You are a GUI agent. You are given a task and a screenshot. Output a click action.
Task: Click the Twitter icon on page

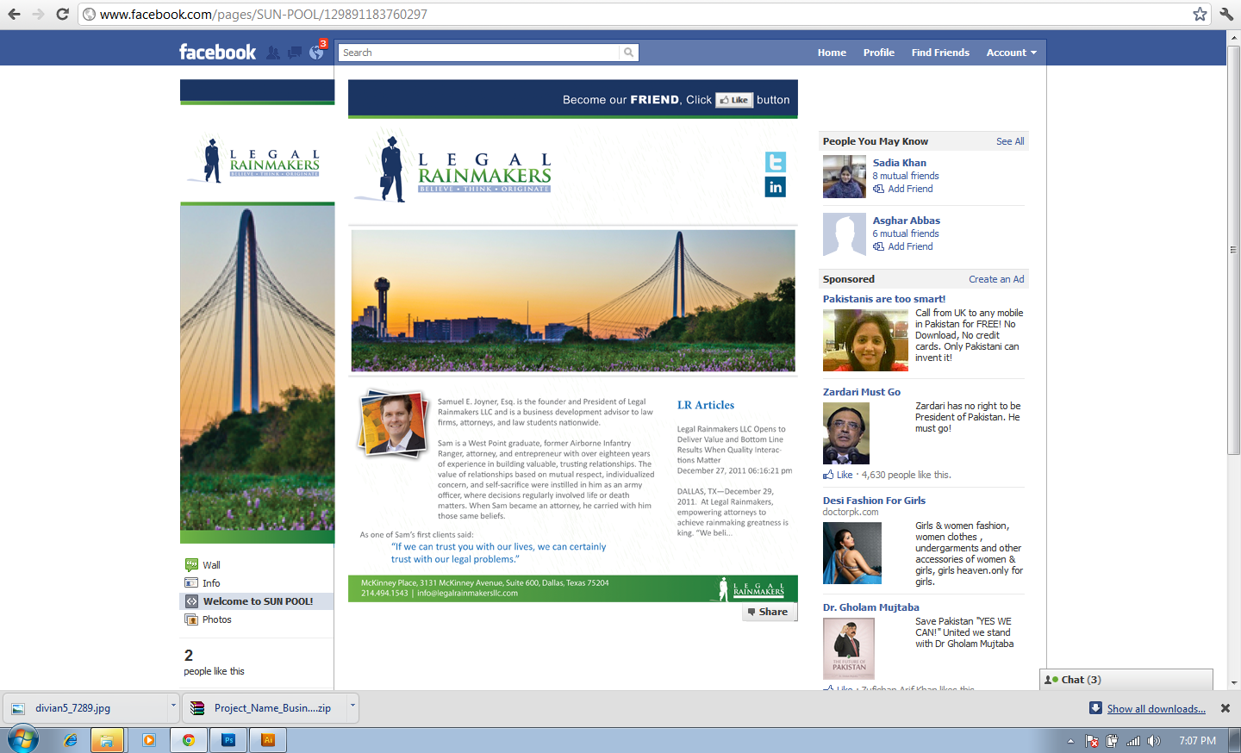tap(775, 162)
